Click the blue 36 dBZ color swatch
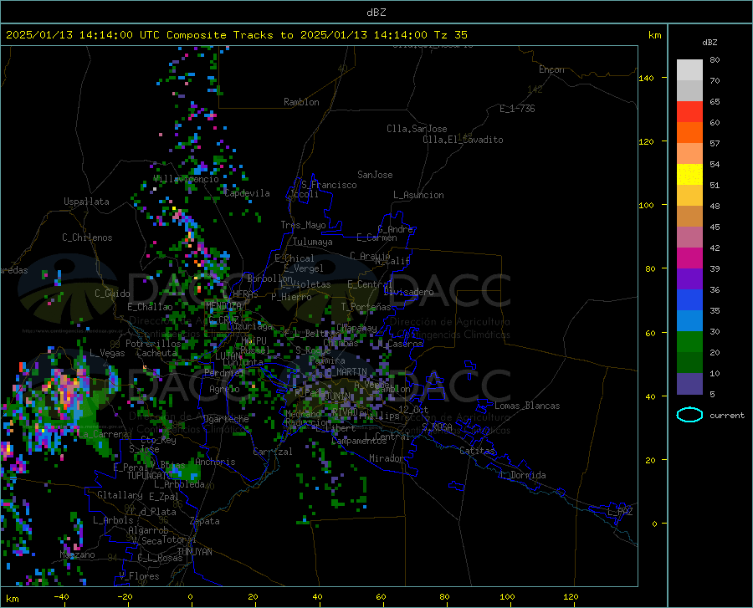The width and height of the screenshot is (753, 608). [x=689, y=300]
